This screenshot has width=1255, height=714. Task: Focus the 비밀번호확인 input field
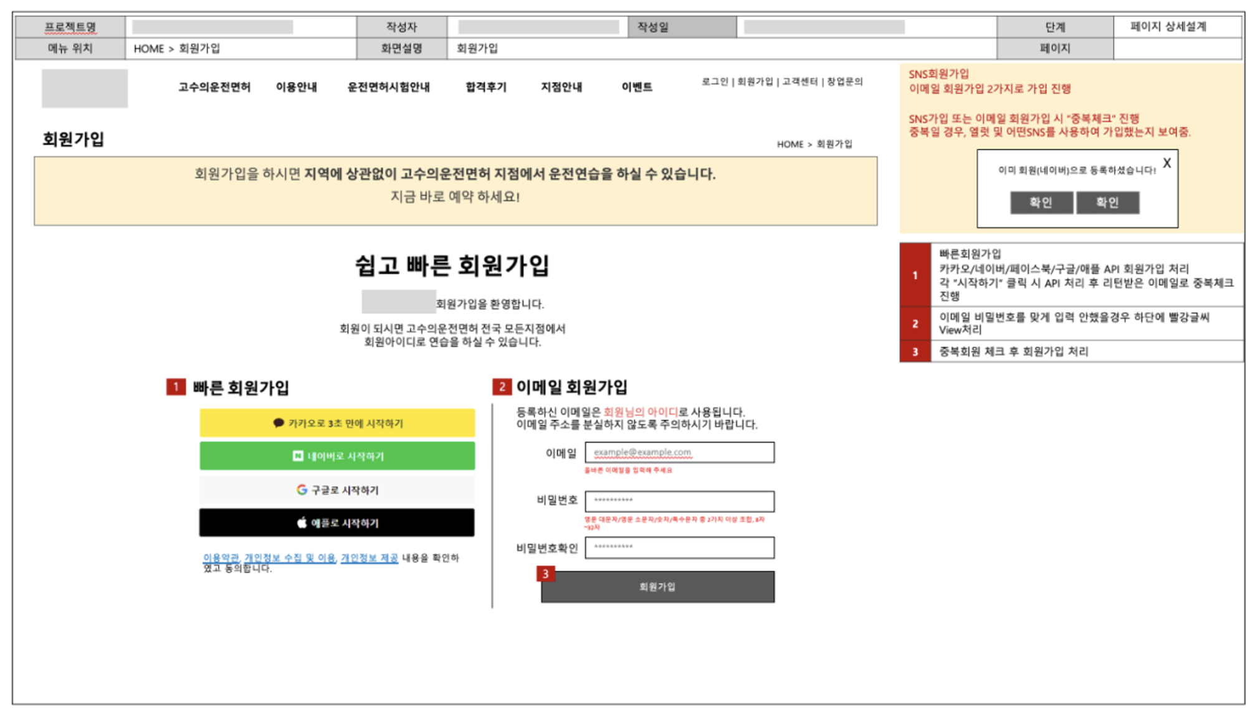tap(679, 547)
